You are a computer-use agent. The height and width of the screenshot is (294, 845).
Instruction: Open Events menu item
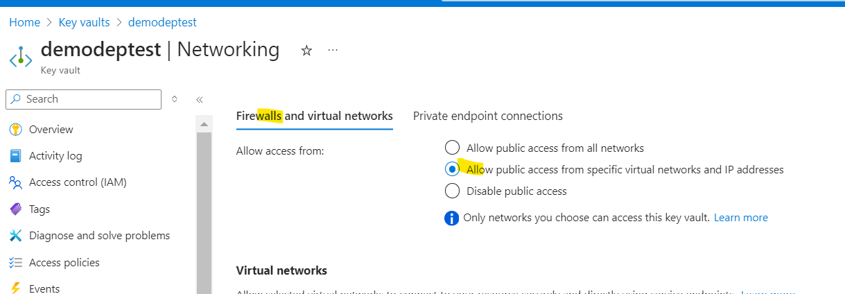(x=44, y=288)
